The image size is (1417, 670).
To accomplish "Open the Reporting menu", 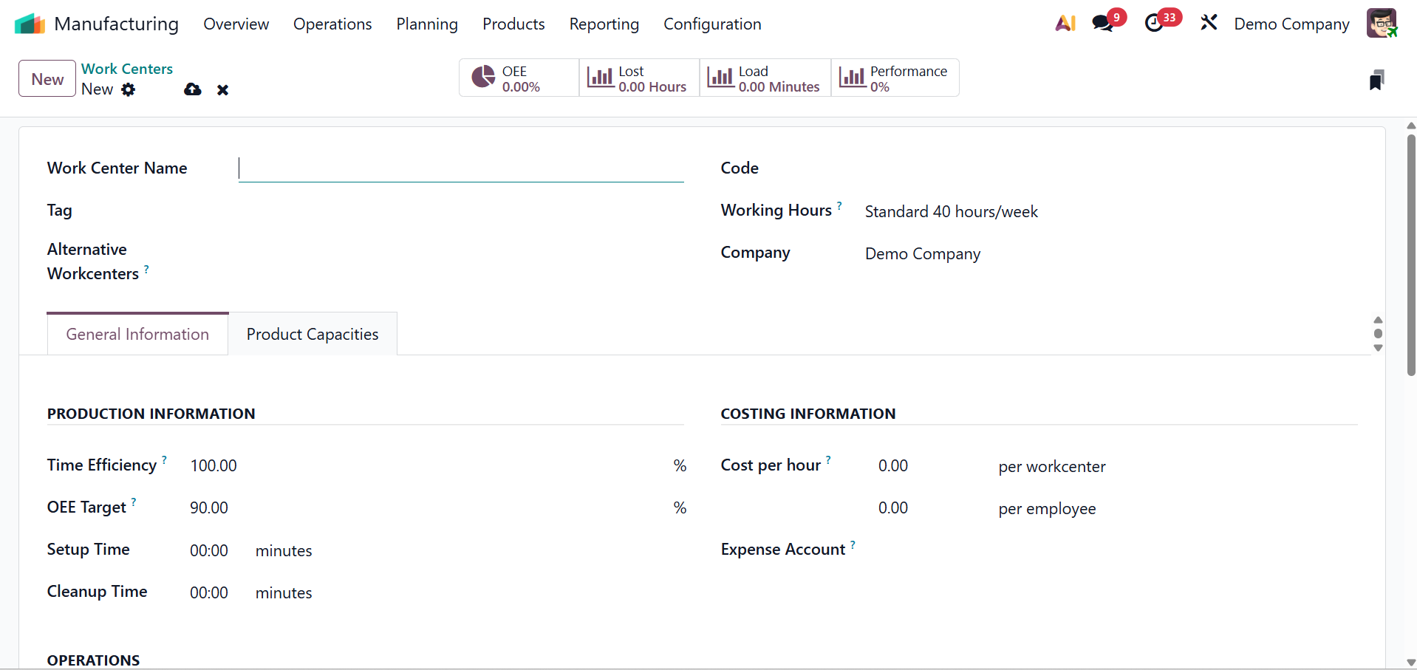I will coord(604,24).
